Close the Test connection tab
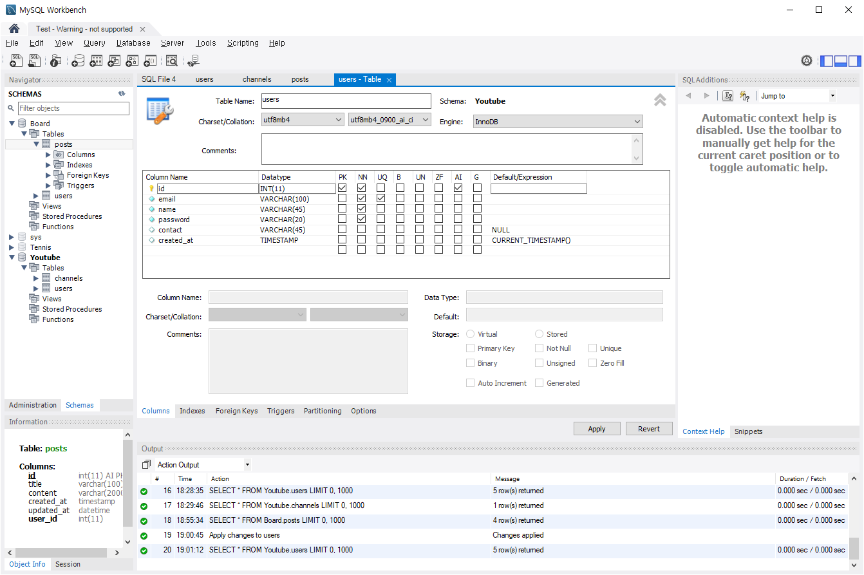Screen dimensions: 864x575 (x=142, y=29)
